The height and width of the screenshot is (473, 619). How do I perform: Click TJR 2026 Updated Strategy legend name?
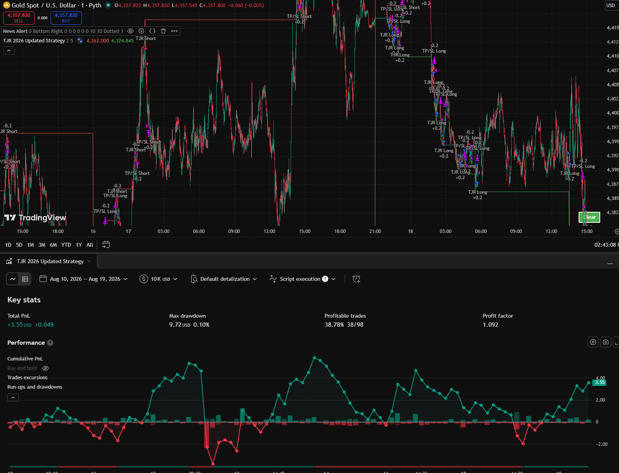[x=34, y=41]
